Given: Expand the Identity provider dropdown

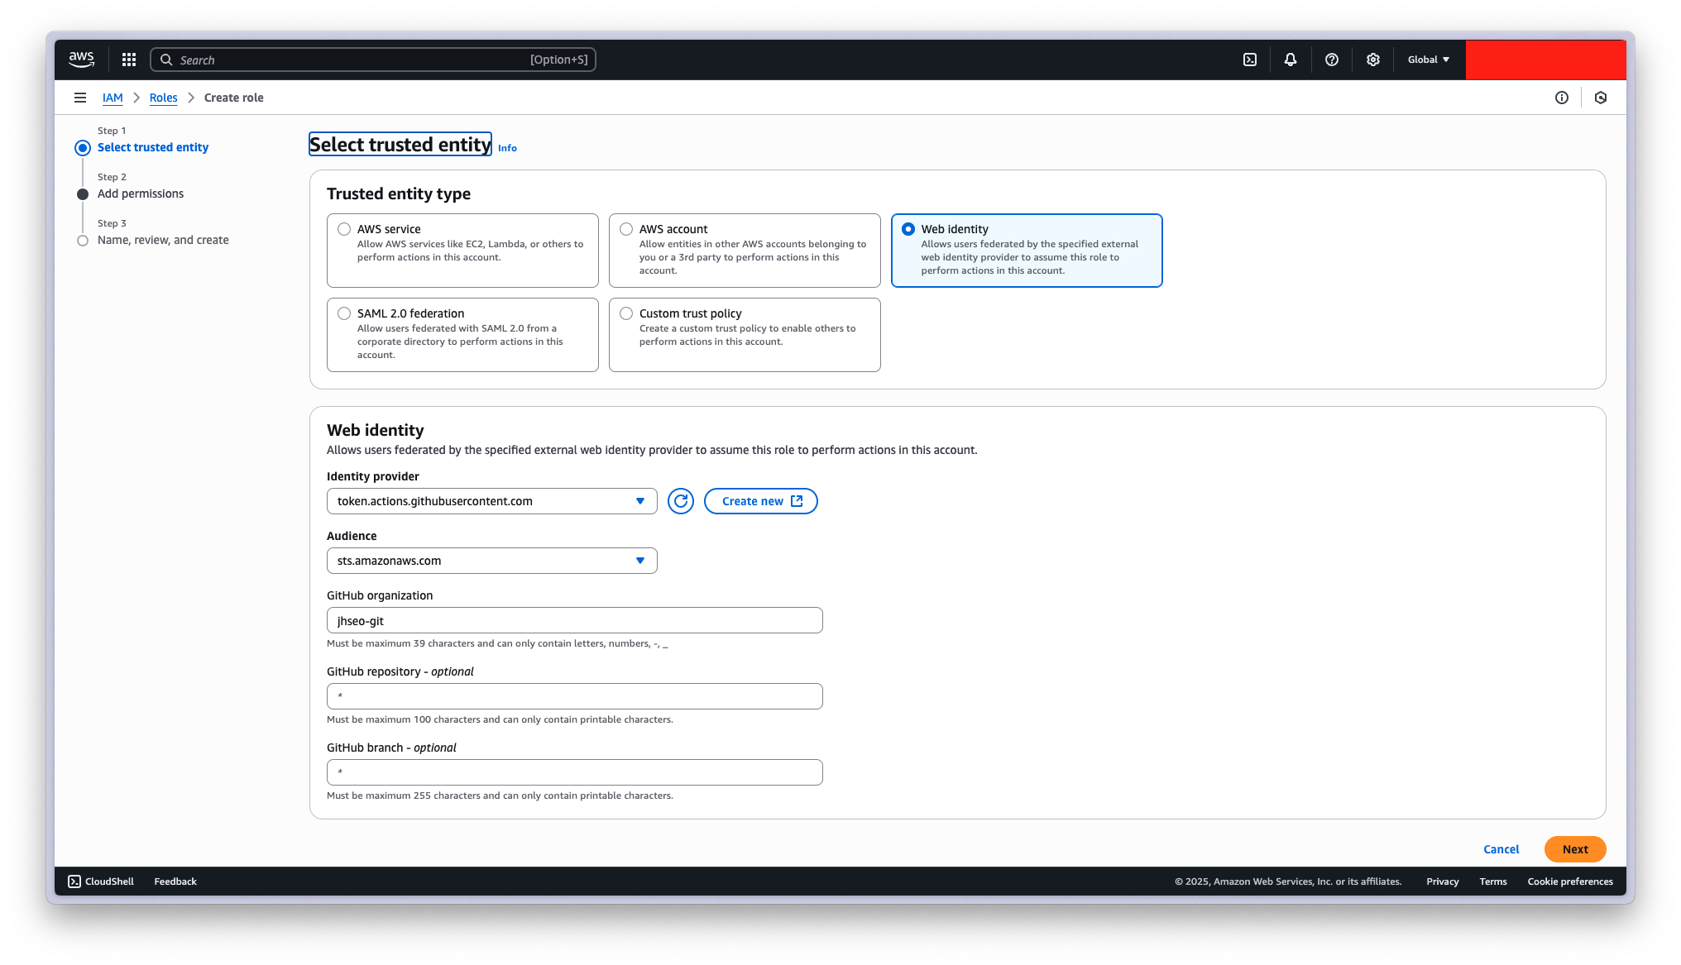Looking at the screenshot, I should click(491, 501).
